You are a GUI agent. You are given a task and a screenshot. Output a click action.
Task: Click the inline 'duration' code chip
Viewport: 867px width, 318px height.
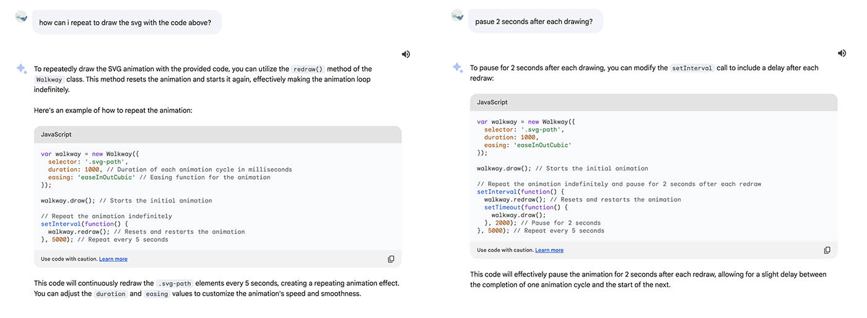[x=111, y=294]
